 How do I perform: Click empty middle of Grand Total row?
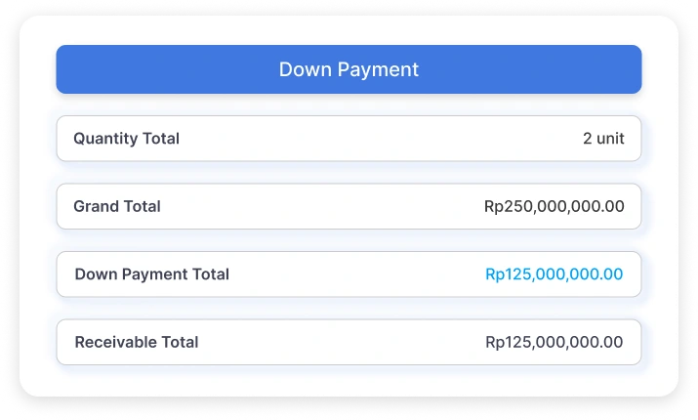tap(322, 206)
